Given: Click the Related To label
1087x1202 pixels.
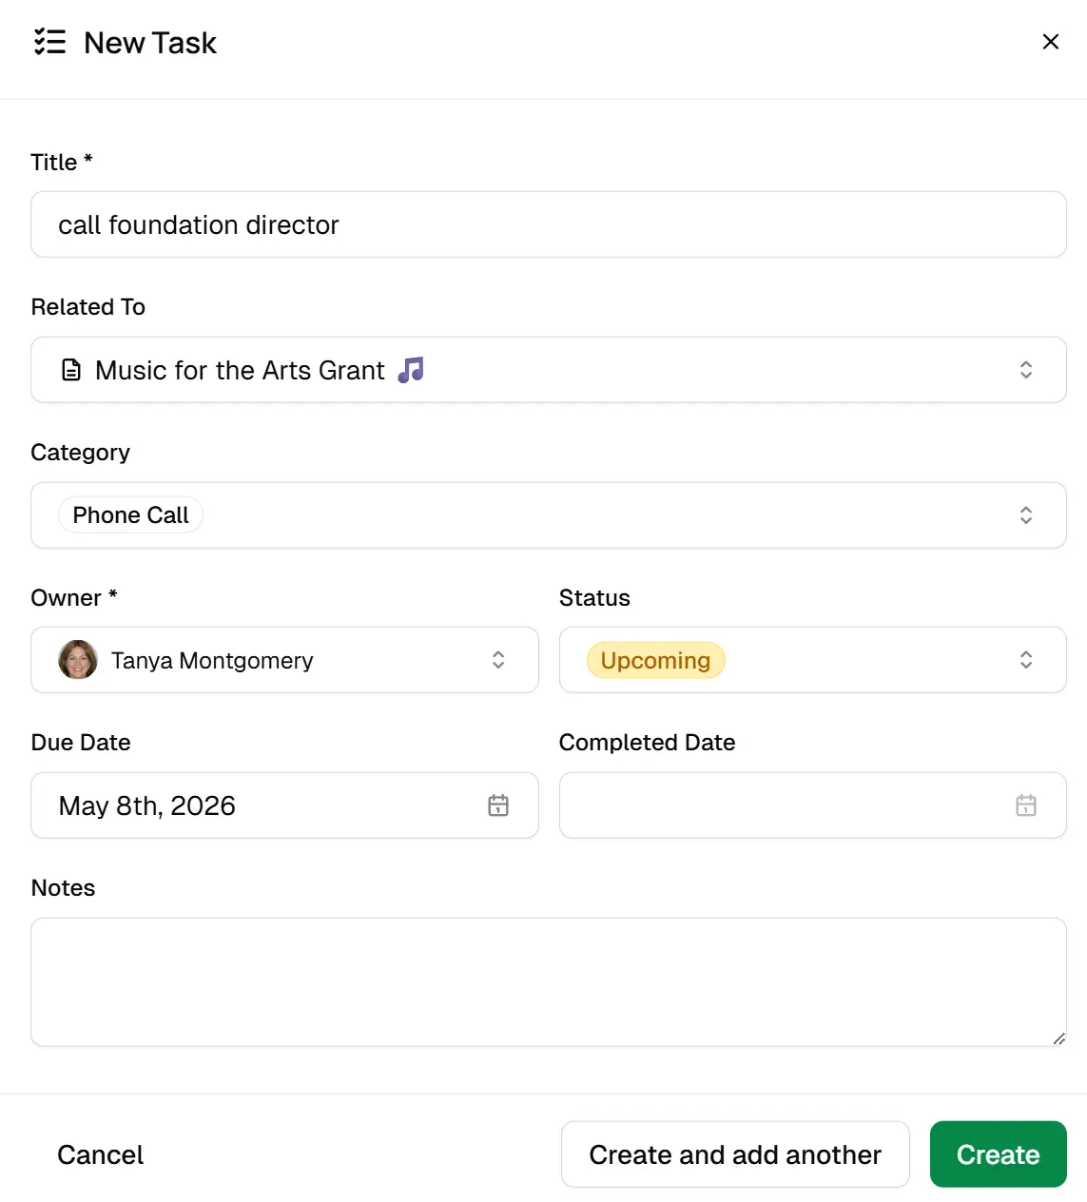Looking at the screenshot, I should (88, 307).
